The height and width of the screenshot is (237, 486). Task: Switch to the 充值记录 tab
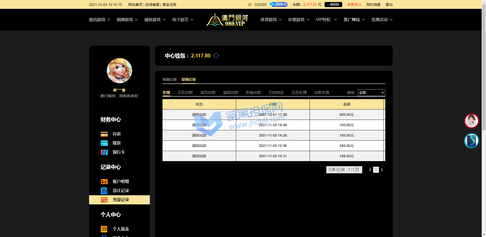(169, 79)
